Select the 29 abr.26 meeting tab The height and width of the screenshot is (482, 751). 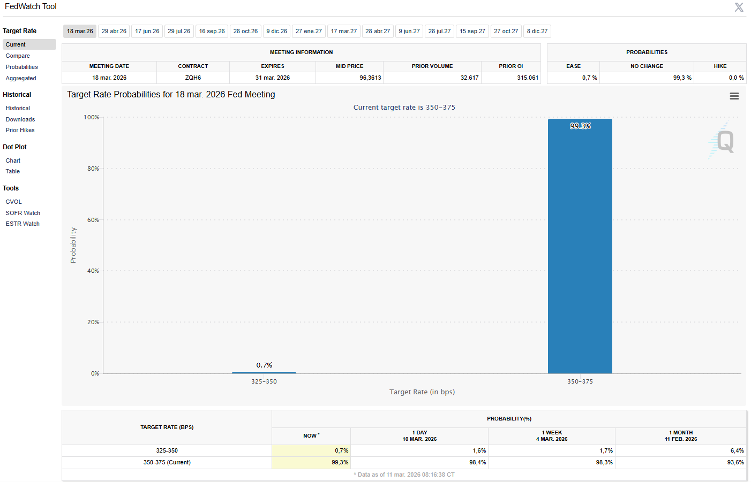[114, 32]
